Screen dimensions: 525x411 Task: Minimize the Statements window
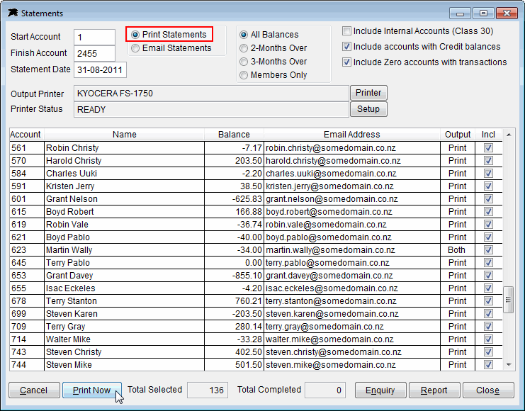click(461, 13)
